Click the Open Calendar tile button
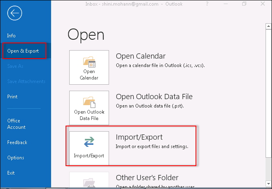This screenshot has height=189, width=272. click(89, 67)
